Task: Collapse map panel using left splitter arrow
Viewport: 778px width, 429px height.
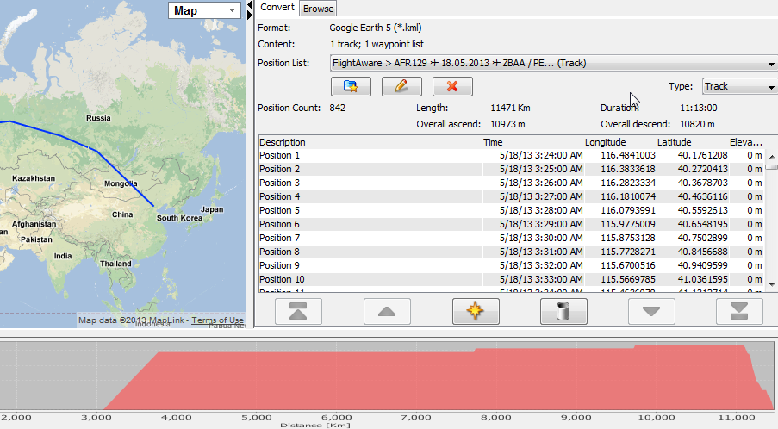Action: pyautogui.click(x=250, y=5)
